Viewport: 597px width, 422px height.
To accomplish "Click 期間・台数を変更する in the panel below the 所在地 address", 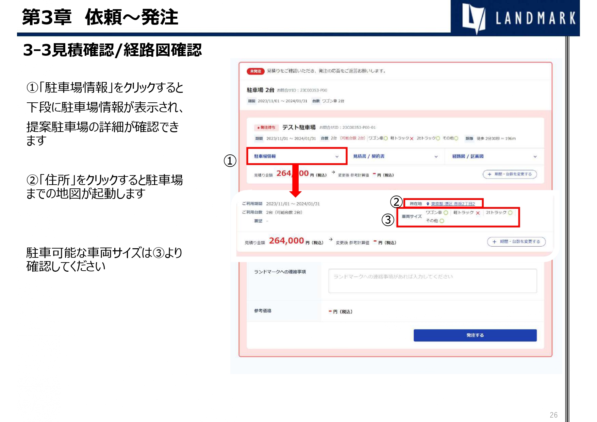I will (x=516, y=241).
